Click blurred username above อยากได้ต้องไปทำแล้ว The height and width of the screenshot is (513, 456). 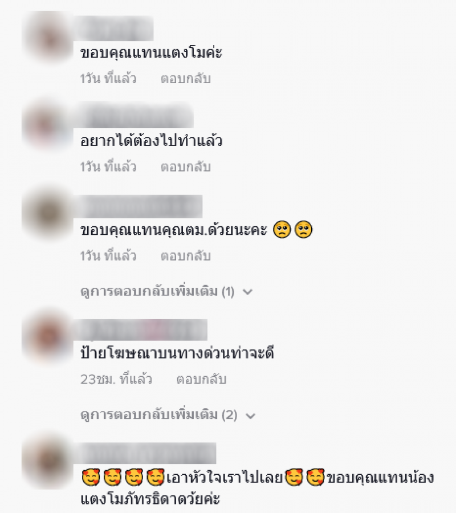tap(134, 116)
